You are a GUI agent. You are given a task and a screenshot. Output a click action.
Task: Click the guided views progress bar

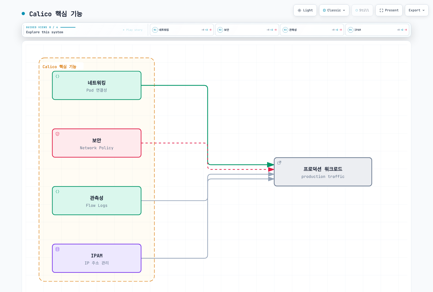click(68, 27)
